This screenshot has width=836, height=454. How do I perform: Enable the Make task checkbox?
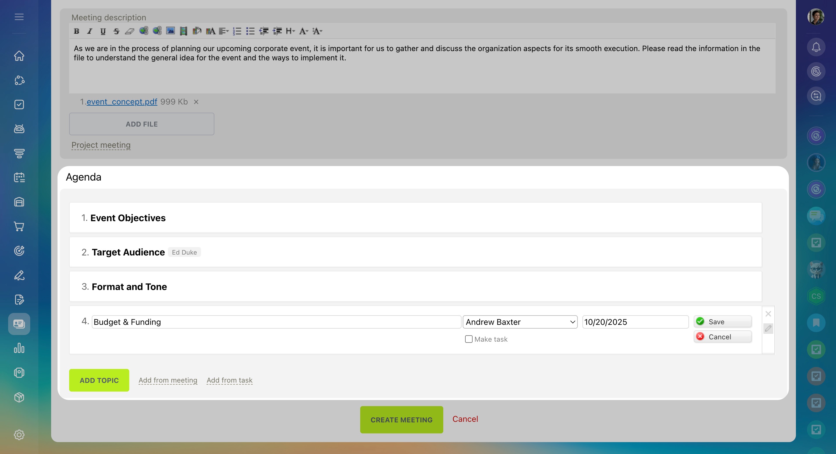click(468, 339)
